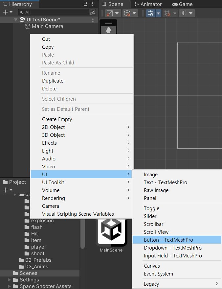Open the grid visibility dropdown arrow
The height and width of the screenshot is (289, 222).
point(158,13)
